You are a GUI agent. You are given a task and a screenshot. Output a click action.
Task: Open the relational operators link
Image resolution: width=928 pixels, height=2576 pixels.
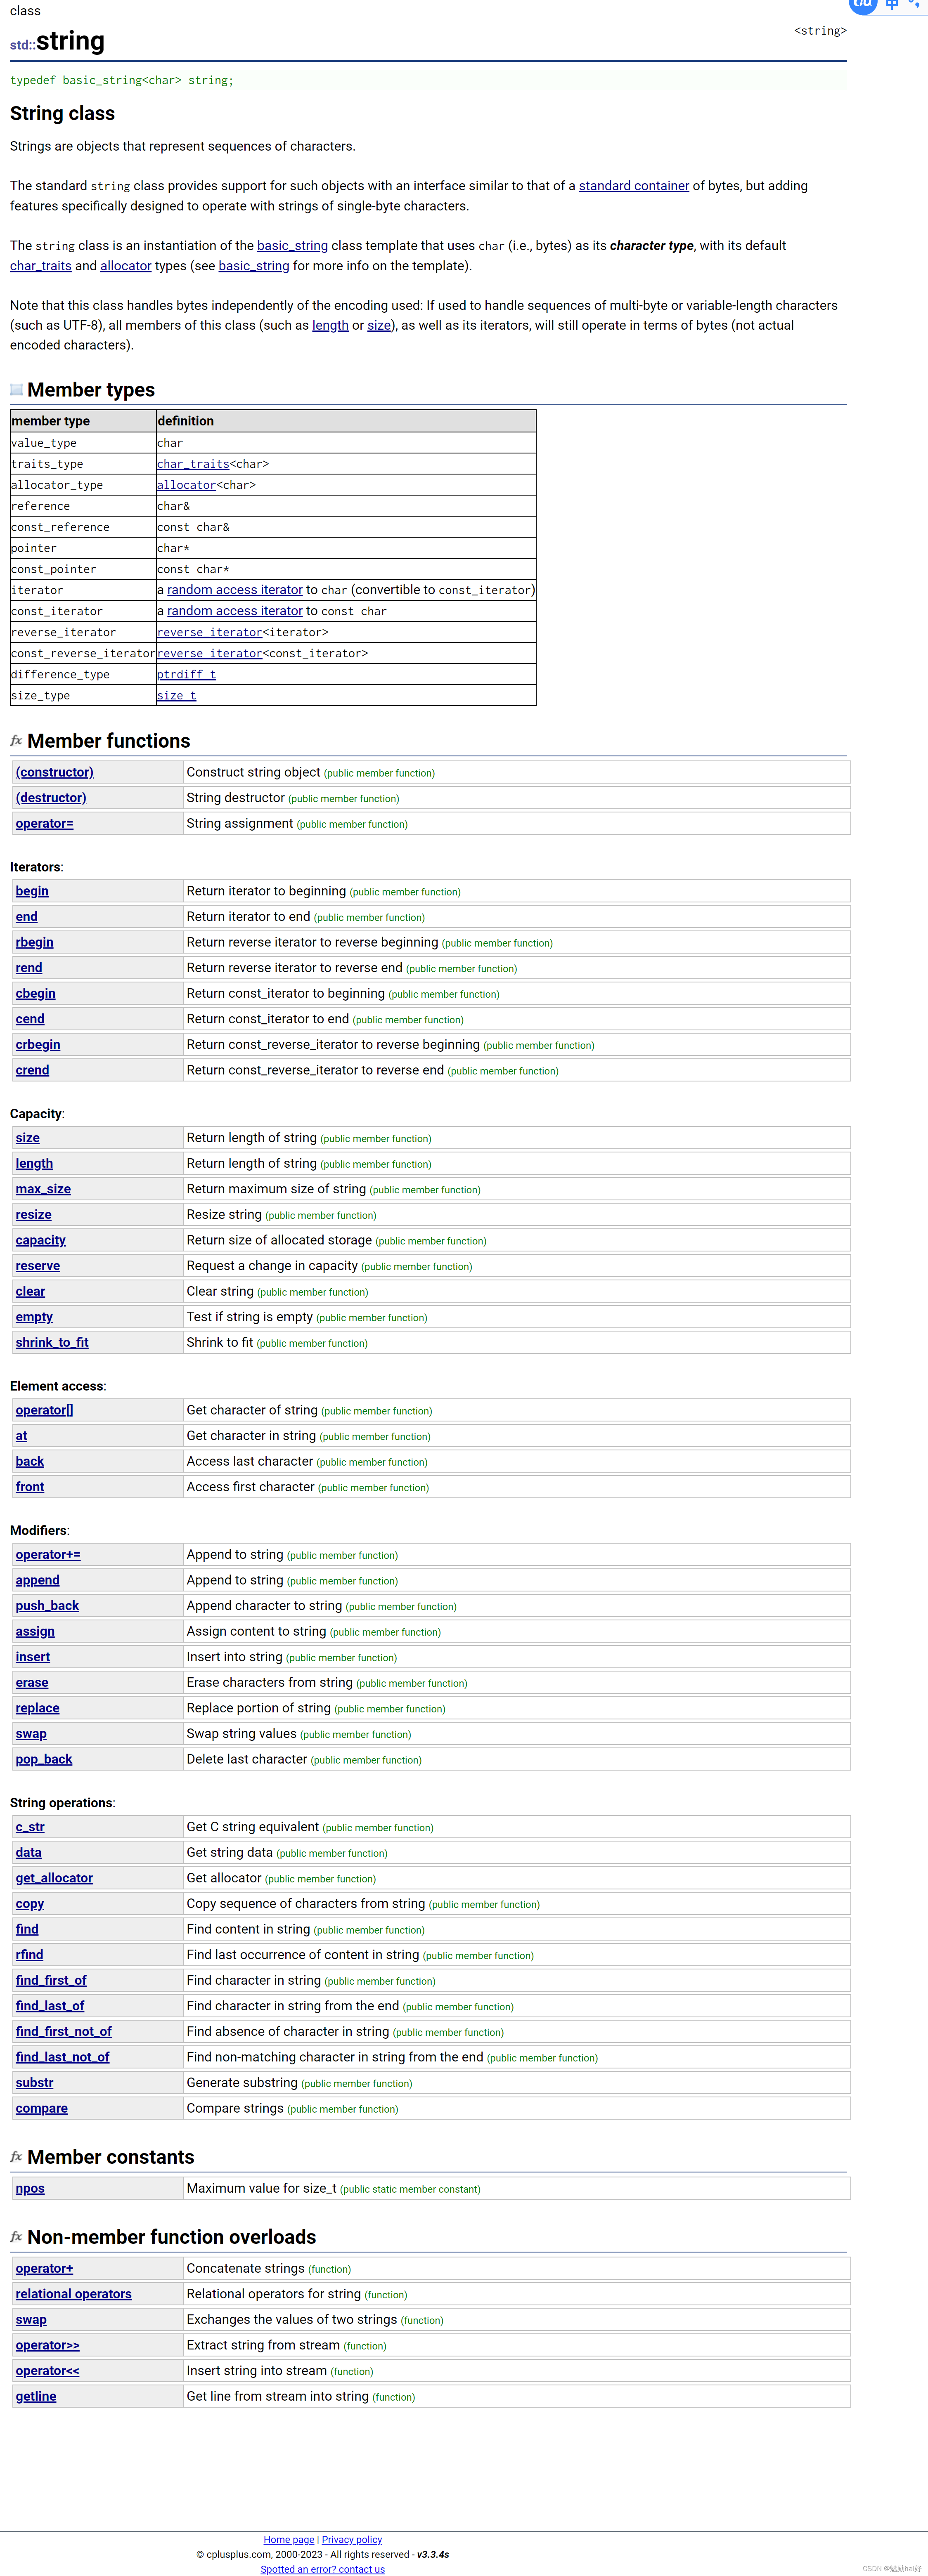click(74, 2294)
